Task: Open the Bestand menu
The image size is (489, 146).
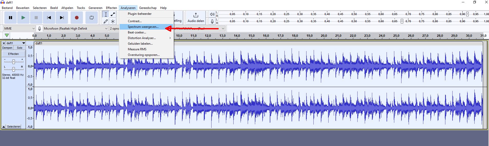Action: (7, 8)
